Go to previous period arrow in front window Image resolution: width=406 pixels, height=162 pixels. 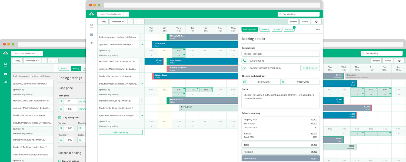(x=136, y=22)
